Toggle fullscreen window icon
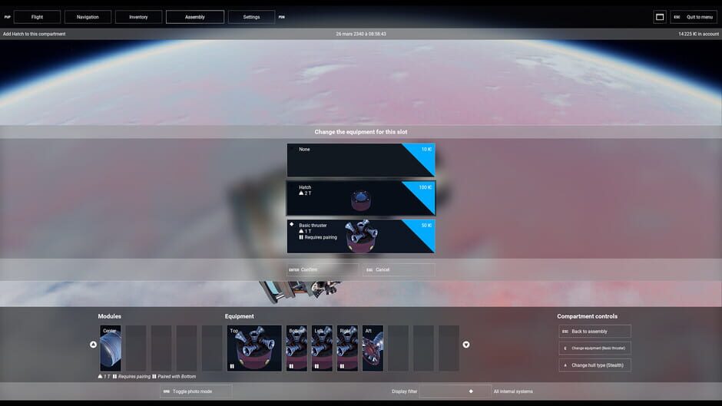Viewport: 722px width, 406px height. pos(660,17)
